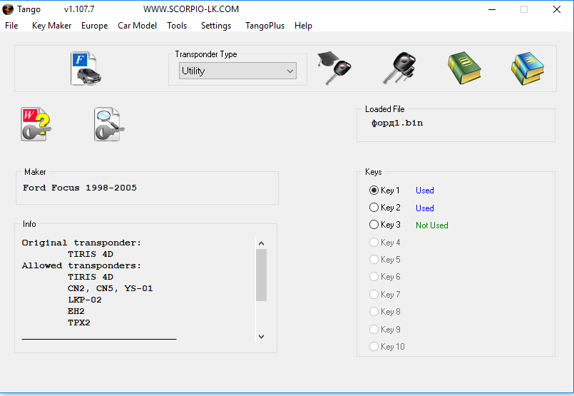This screenshot has width=574, height=396.
Task: Minimize the Tango window
Action: point(491,9)
